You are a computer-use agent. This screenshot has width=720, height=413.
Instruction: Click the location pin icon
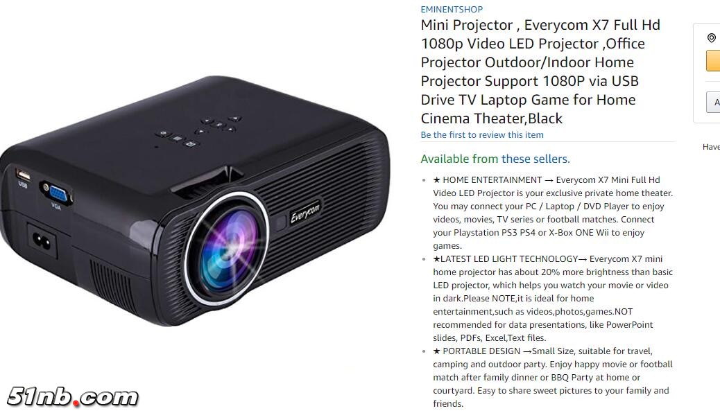711,38
